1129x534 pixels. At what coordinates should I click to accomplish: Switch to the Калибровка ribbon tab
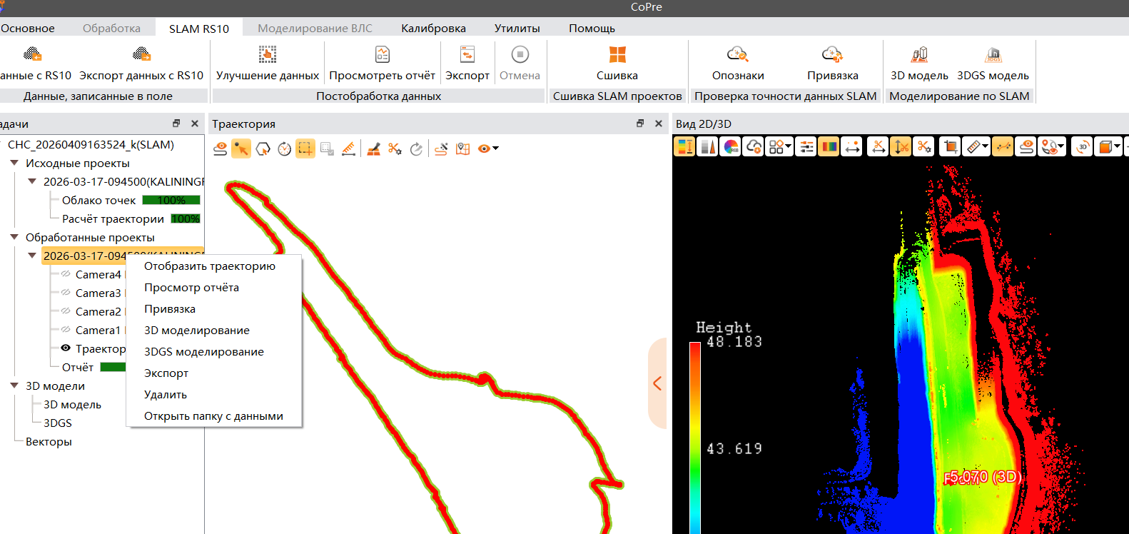433,29
